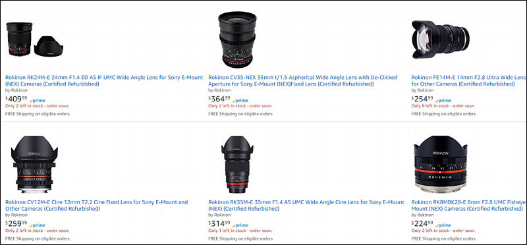Click the Prime badge next to $224.99
Viewport: 527px width, 245px height.
[x=443, y=225]
